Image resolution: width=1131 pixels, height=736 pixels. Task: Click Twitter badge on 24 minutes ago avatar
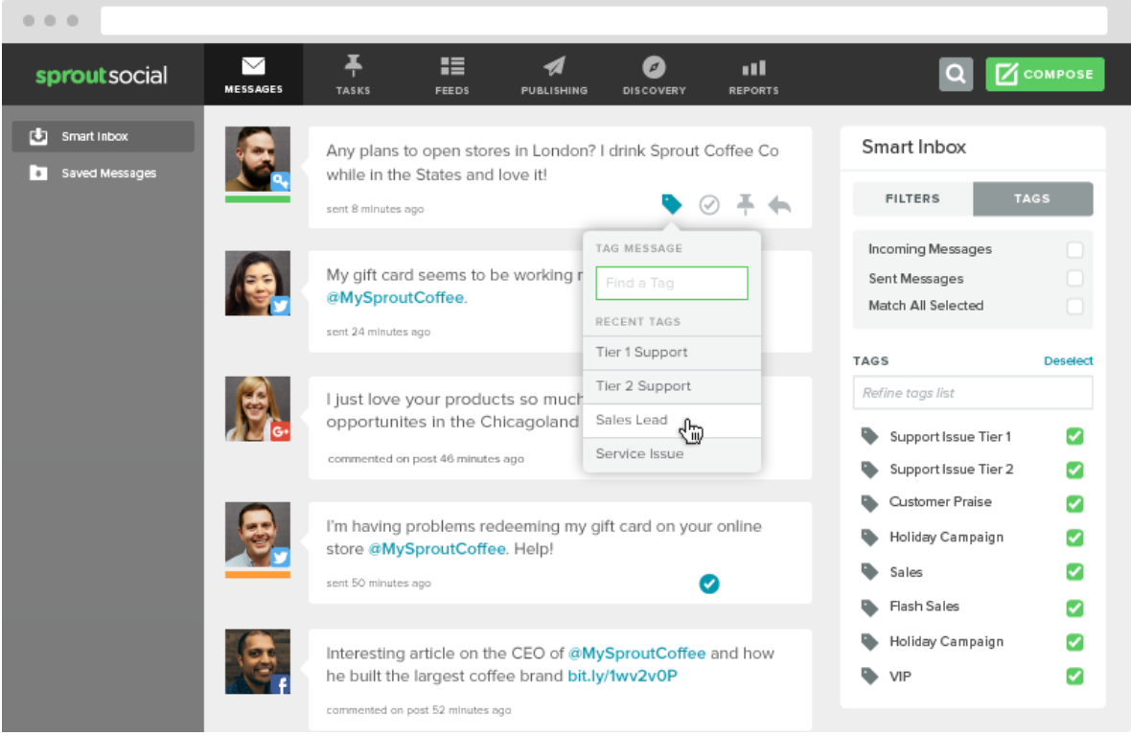click(x=281, y=306)
